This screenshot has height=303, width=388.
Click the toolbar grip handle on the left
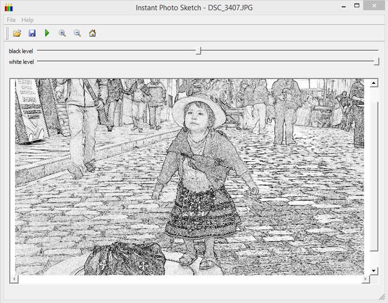7,33
